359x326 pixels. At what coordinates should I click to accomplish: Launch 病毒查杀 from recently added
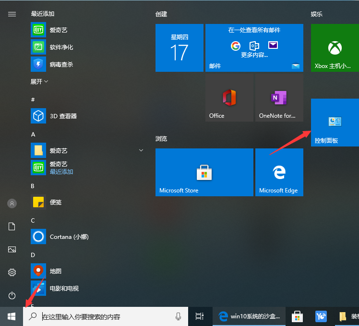click(61, 64)
